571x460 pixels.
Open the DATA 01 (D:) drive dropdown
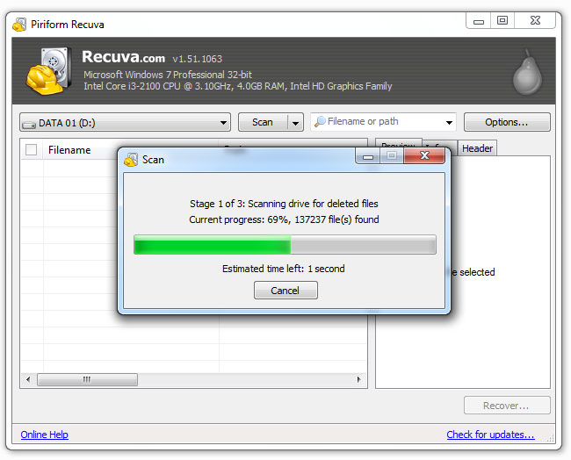pos(223,123)
